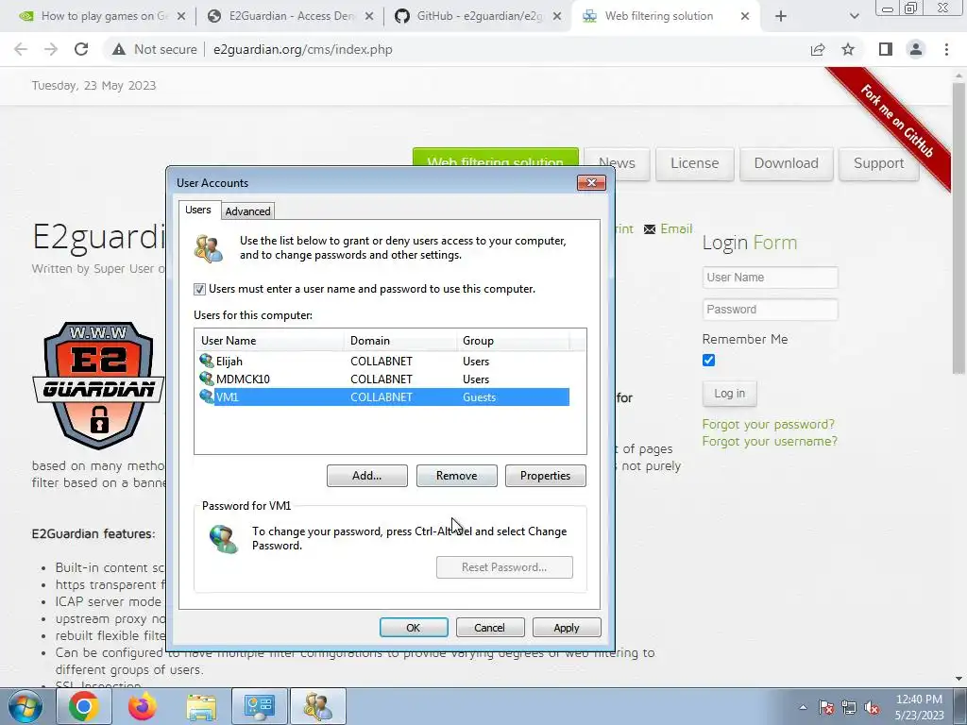Open a new tab with the plus icon

click(781, 17)
